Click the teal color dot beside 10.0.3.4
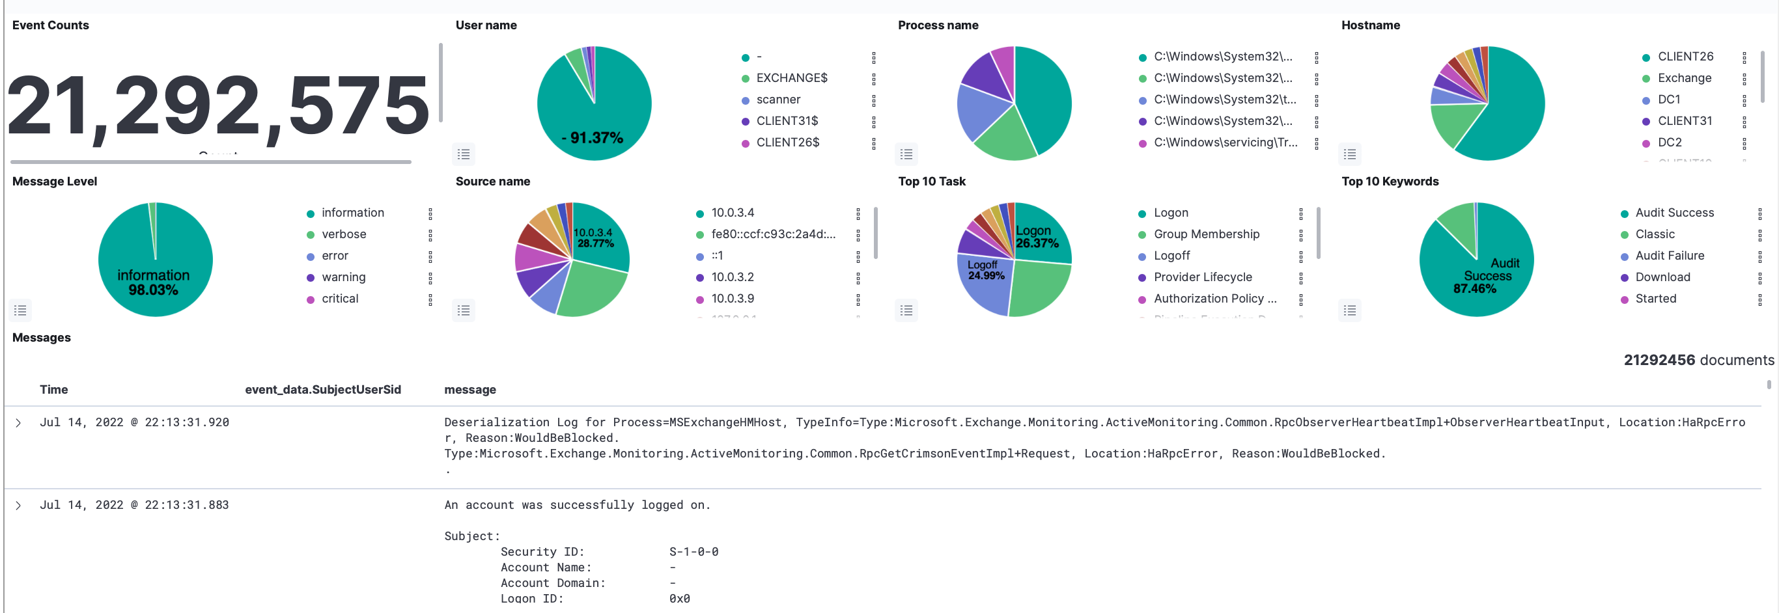Image resolution: width=1779 pixels, height=613 pixels. coord(699,213)
